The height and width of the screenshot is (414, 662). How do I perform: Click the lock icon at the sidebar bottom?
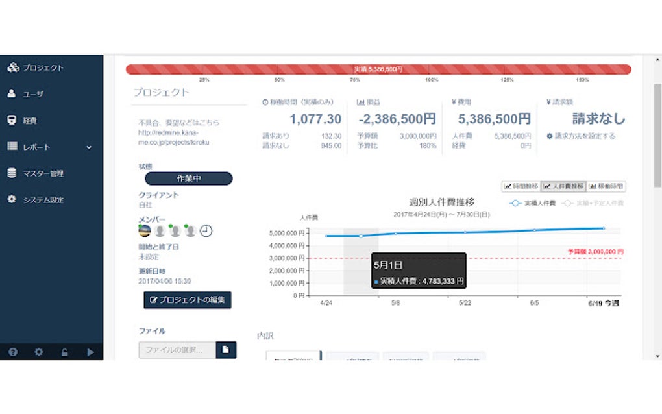coord(66,352)
